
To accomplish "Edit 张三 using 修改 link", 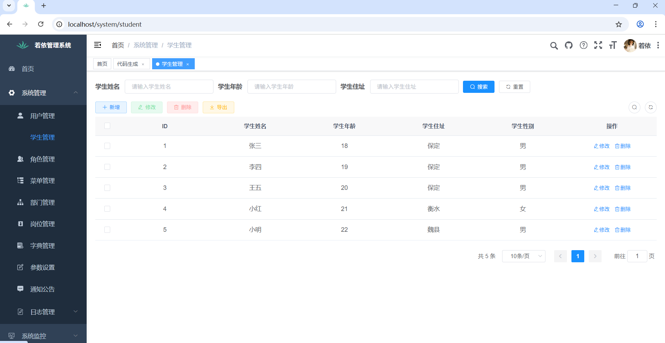I will (602, 146).
